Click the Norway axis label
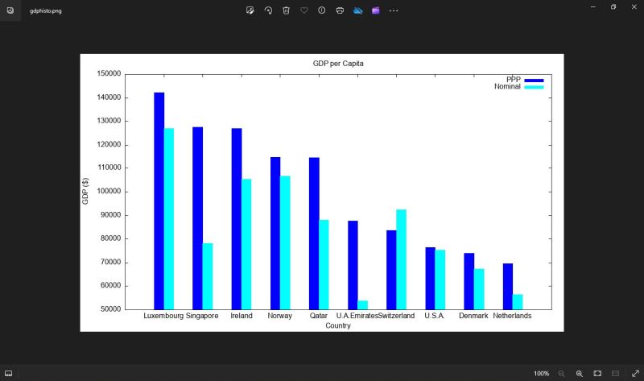644x381 pixels. tap(279, 316)
